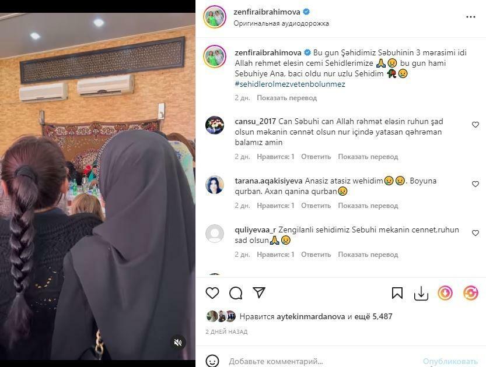Save the post with the bookmark icon
The width and height of the screenshot is (486, 367).
point(397,293)
